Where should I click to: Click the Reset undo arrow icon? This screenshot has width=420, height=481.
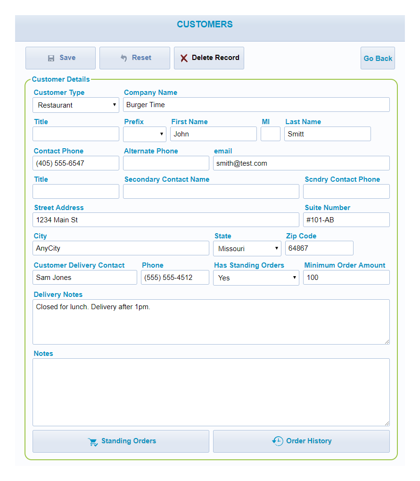[124, 58]
